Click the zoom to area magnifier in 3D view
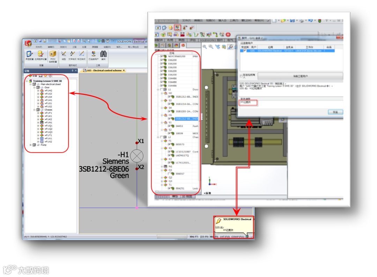 [x=211, y=47]
